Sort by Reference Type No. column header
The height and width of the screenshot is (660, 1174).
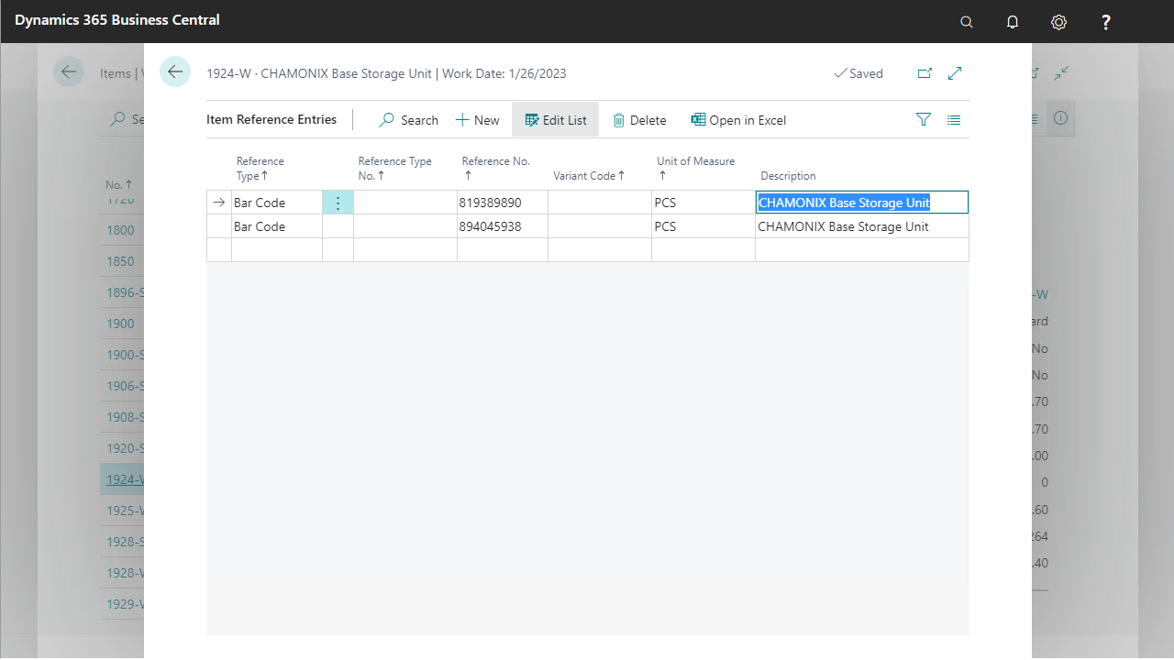[395, 169]
